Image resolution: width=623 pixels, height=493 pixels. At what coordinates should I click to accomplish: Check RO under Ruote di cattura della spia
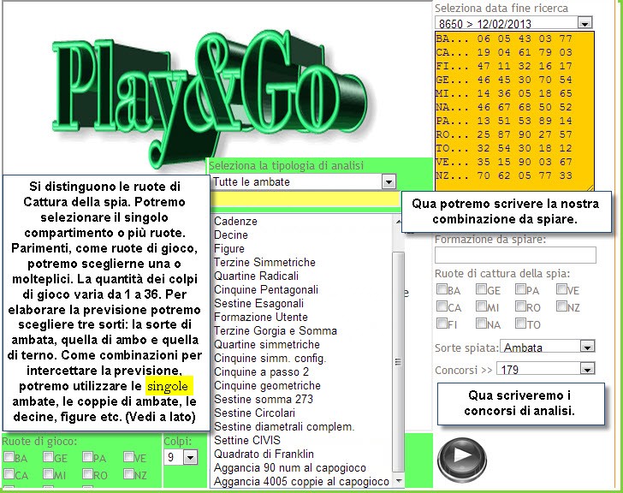pyautogui.click(x=520, y=306)
